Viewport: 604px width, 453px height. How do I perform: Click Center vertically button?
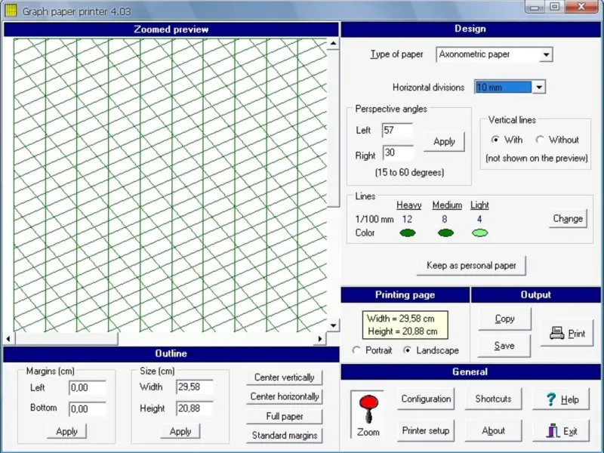click(284, 377)
